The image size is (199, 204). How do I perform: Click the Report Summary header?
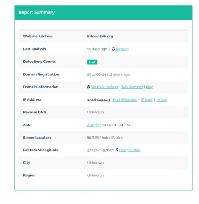[x=37, y=12]
